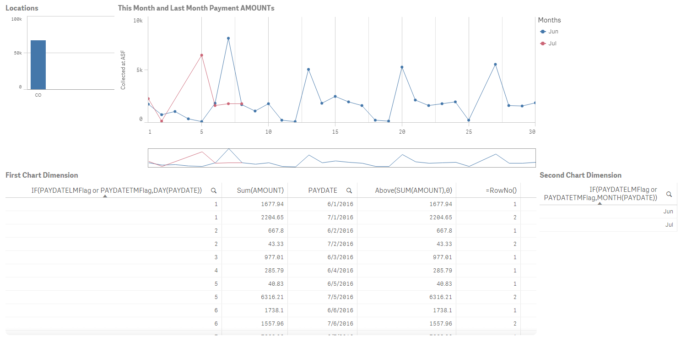The width and height of the screenshot is (681, 337).
Task: Sort by Above(SUM(AMOUNT),0) column header
Action: coord(413,190)
